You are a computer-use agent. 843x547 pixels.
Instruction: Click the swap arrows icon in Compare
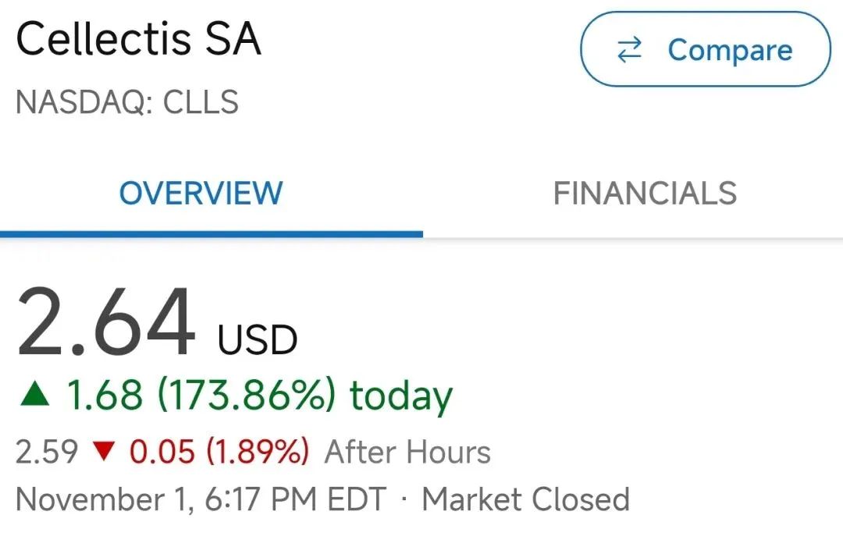coord(629,51)
